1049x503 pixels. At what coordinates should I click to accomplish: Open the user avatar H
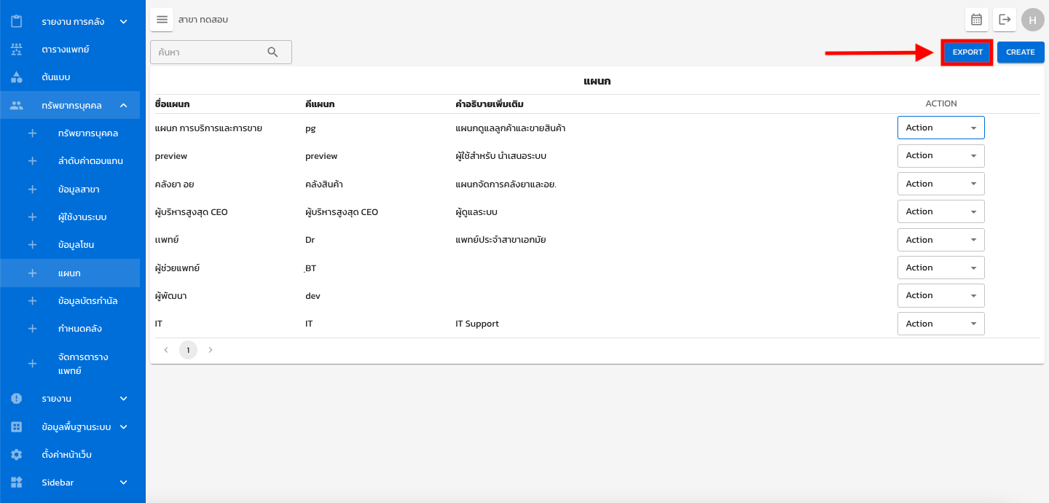tap(1032, 20)
